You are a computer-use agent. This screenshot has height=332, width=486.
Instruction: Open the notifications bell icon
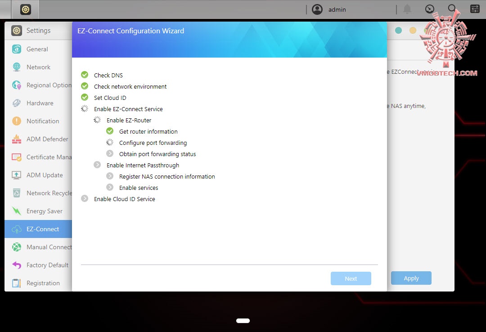coord(407,9)
